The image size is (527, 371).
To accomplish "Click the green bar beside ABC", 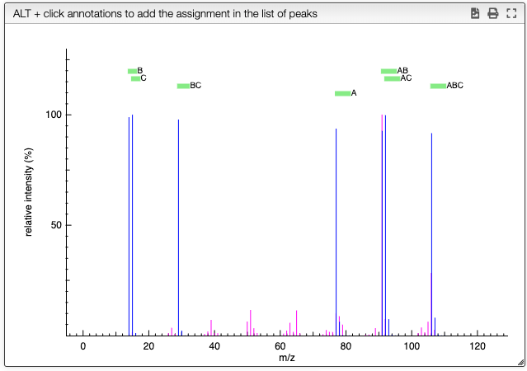I will click(438, 86).
